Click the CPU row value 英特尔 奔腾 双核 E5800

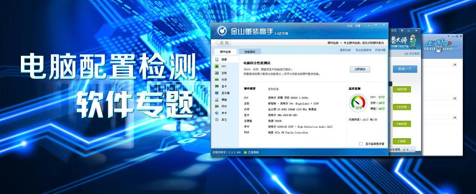288,98
